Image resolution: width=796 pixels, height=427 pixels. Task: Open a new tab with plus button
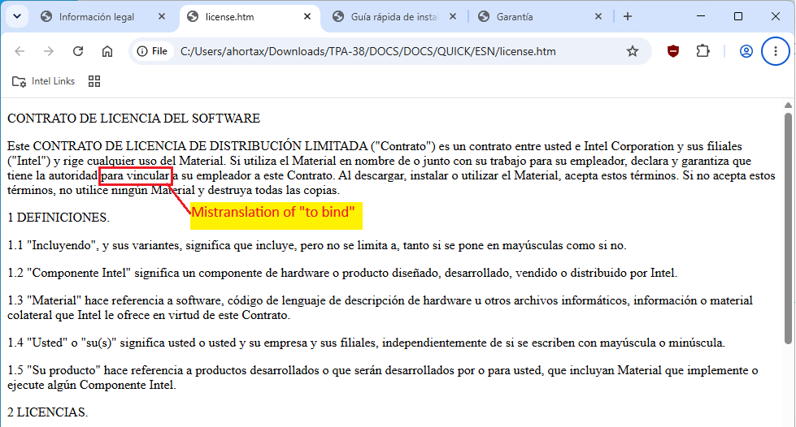click(x=628, y=17)
